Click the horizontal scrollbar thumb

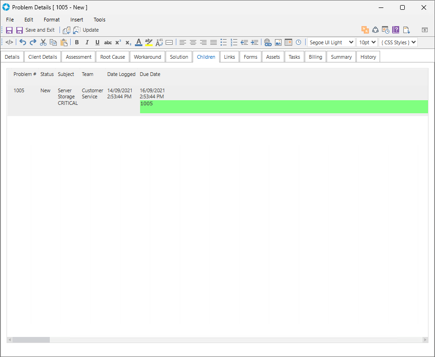point(31,340)
